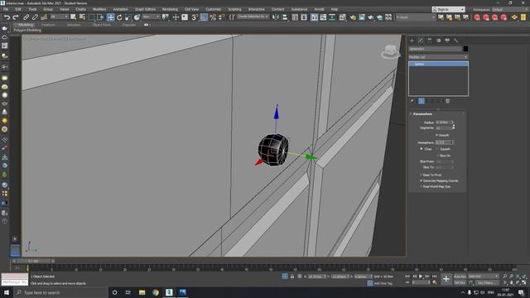Open the Customize menu
This screenshot has width=530, height=298.
213,9
